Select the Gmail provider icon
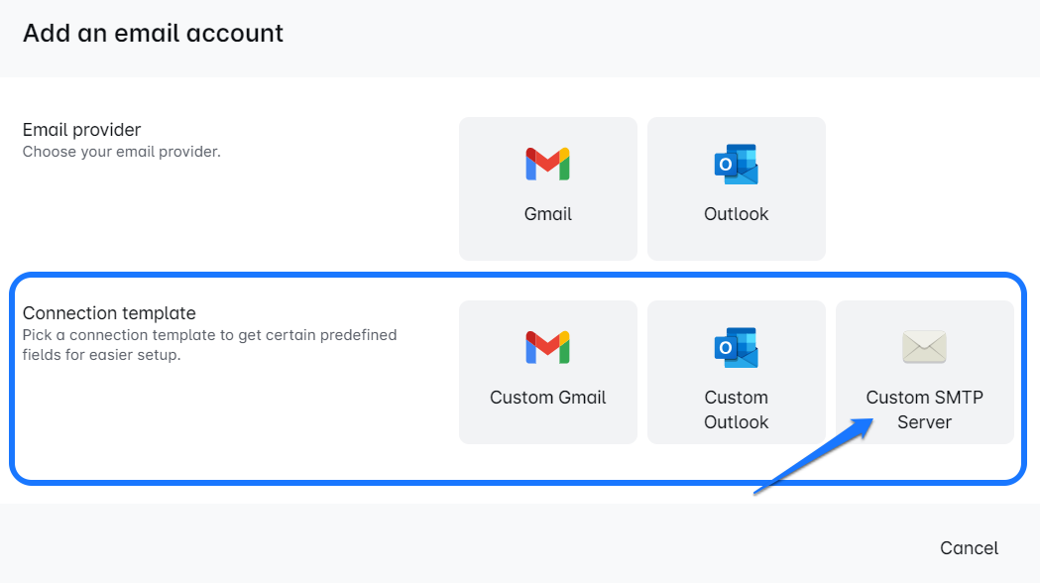This screenshot has height=583, width=1040. point(547,164)
